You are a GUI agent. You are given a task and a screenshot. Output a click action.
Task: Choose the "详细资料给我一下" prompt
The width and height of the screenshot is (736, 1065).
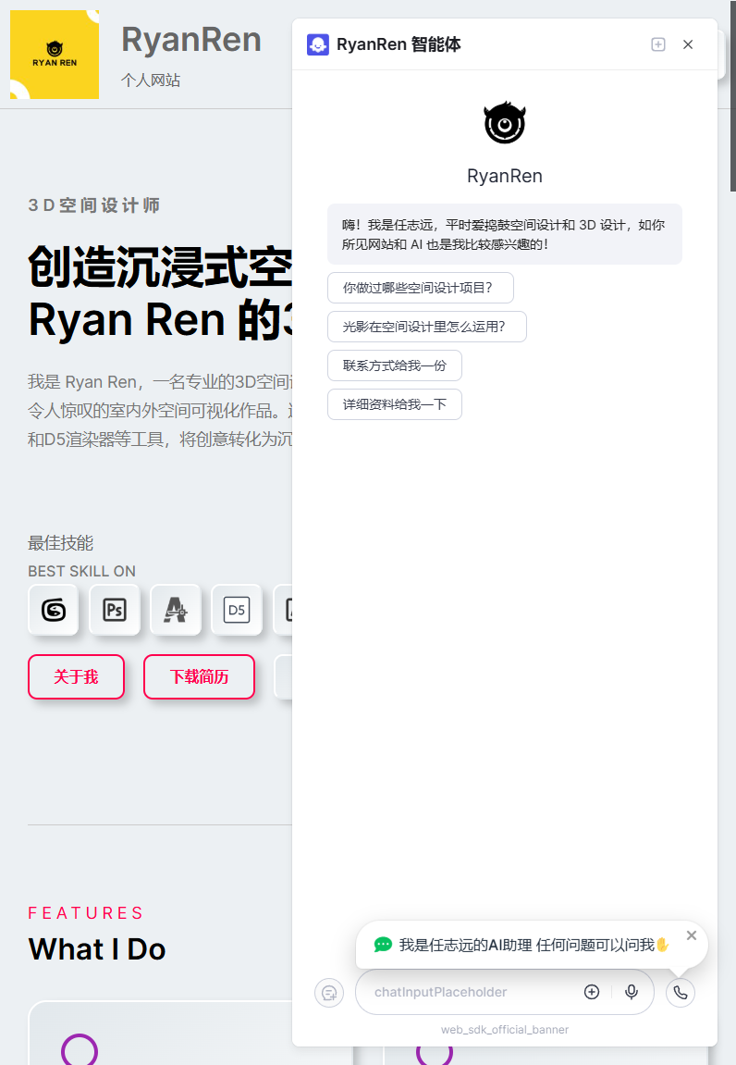tap(394, 404)
